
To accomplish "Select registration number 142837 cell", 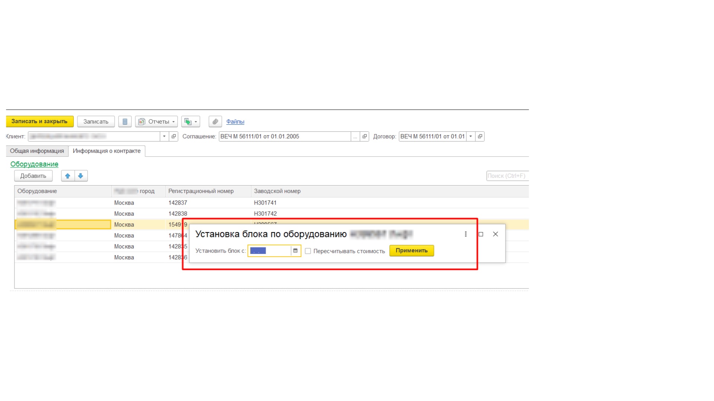I will coord(208,203).
